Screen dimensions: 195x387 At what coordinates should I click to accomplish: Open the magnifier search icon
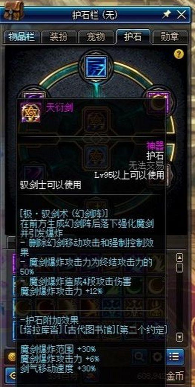click(139, 356)
